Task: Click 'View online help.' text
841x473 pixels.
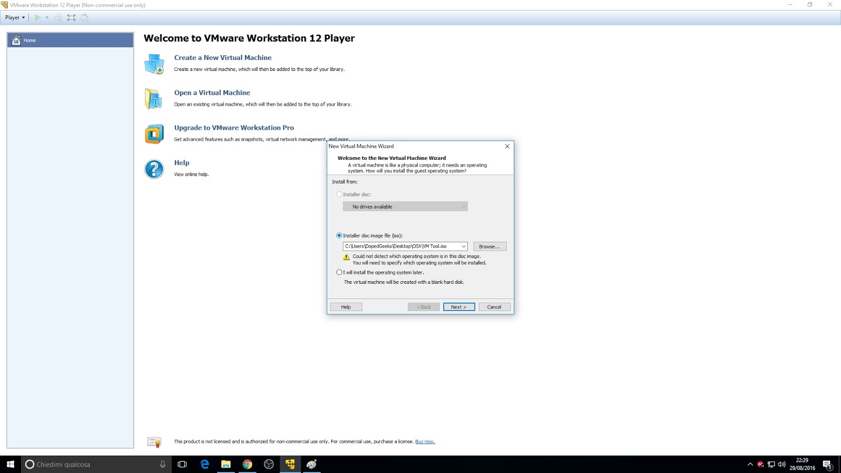Action: pos(191,174)
